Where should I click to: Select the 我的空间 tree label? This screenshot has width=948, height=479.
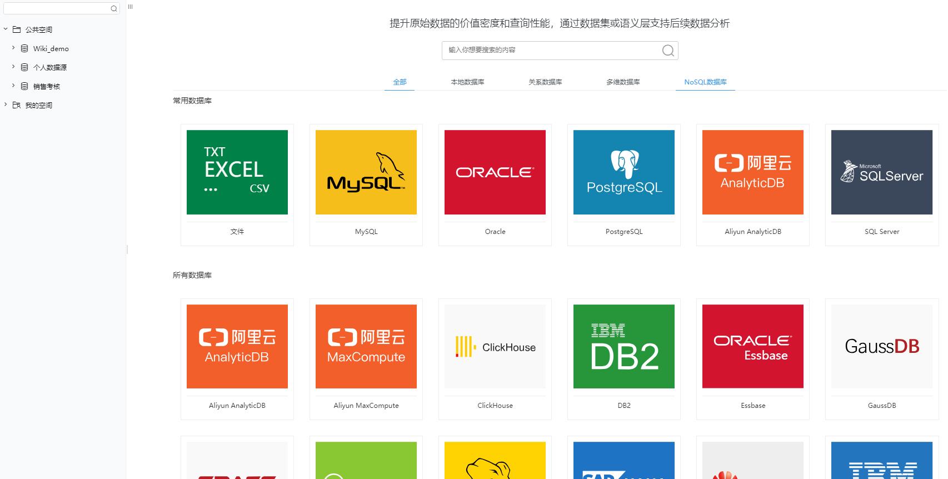[x=39, y=106]
